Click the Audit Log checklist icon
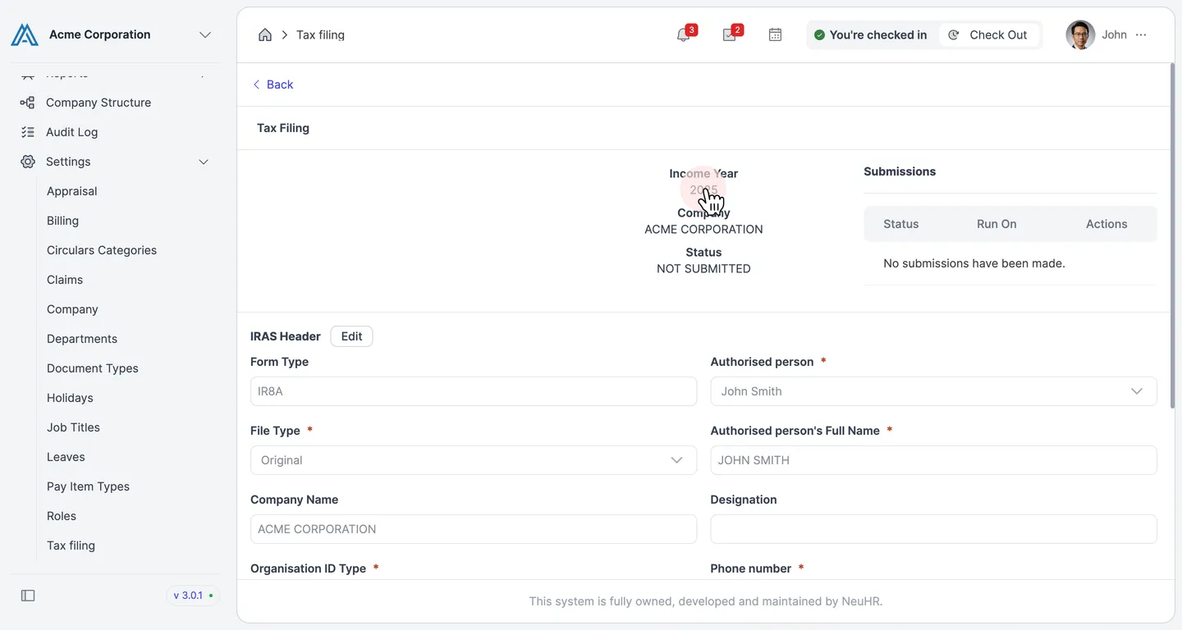The width and height of the screenshot is (1182, 630). (x=28, y=132)
